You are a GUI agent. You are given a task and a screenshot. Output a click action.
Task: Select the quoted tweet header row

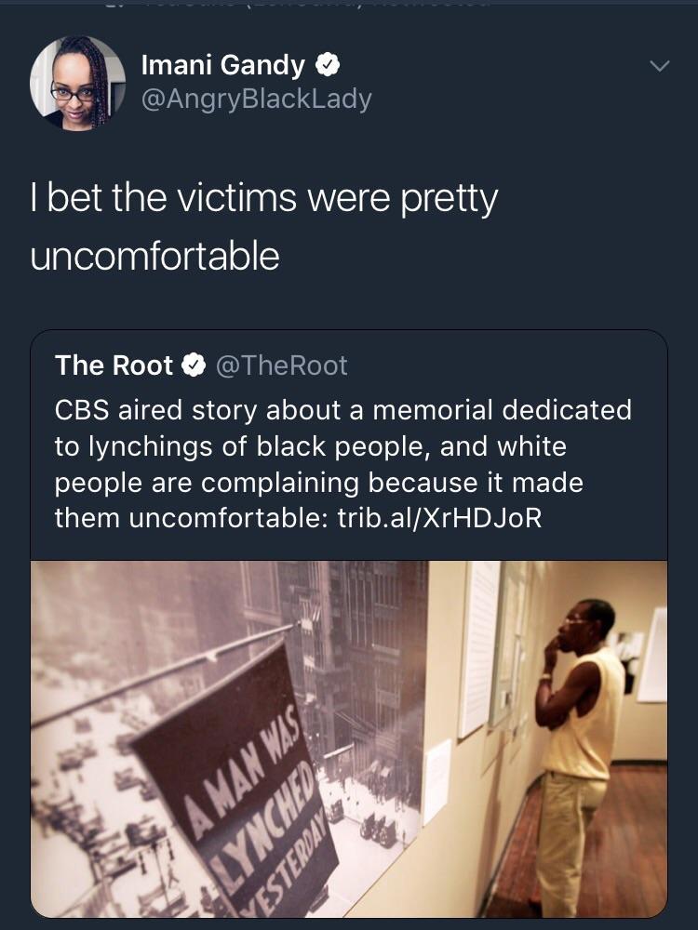(x=349, y=365)
